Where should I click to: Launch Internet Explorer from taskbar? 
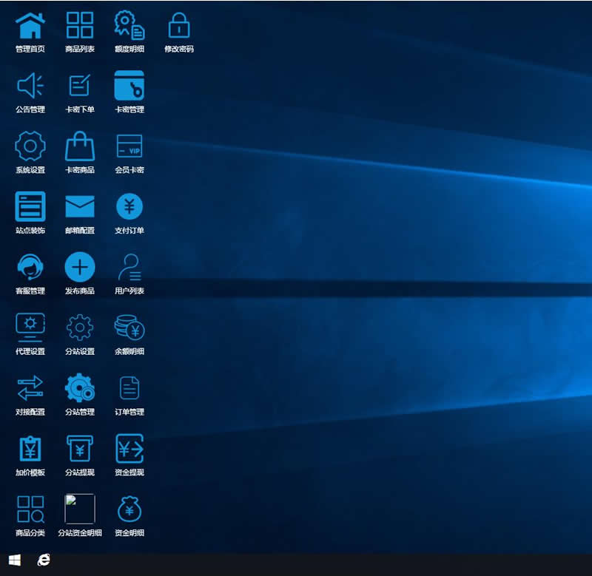[44, 560]
